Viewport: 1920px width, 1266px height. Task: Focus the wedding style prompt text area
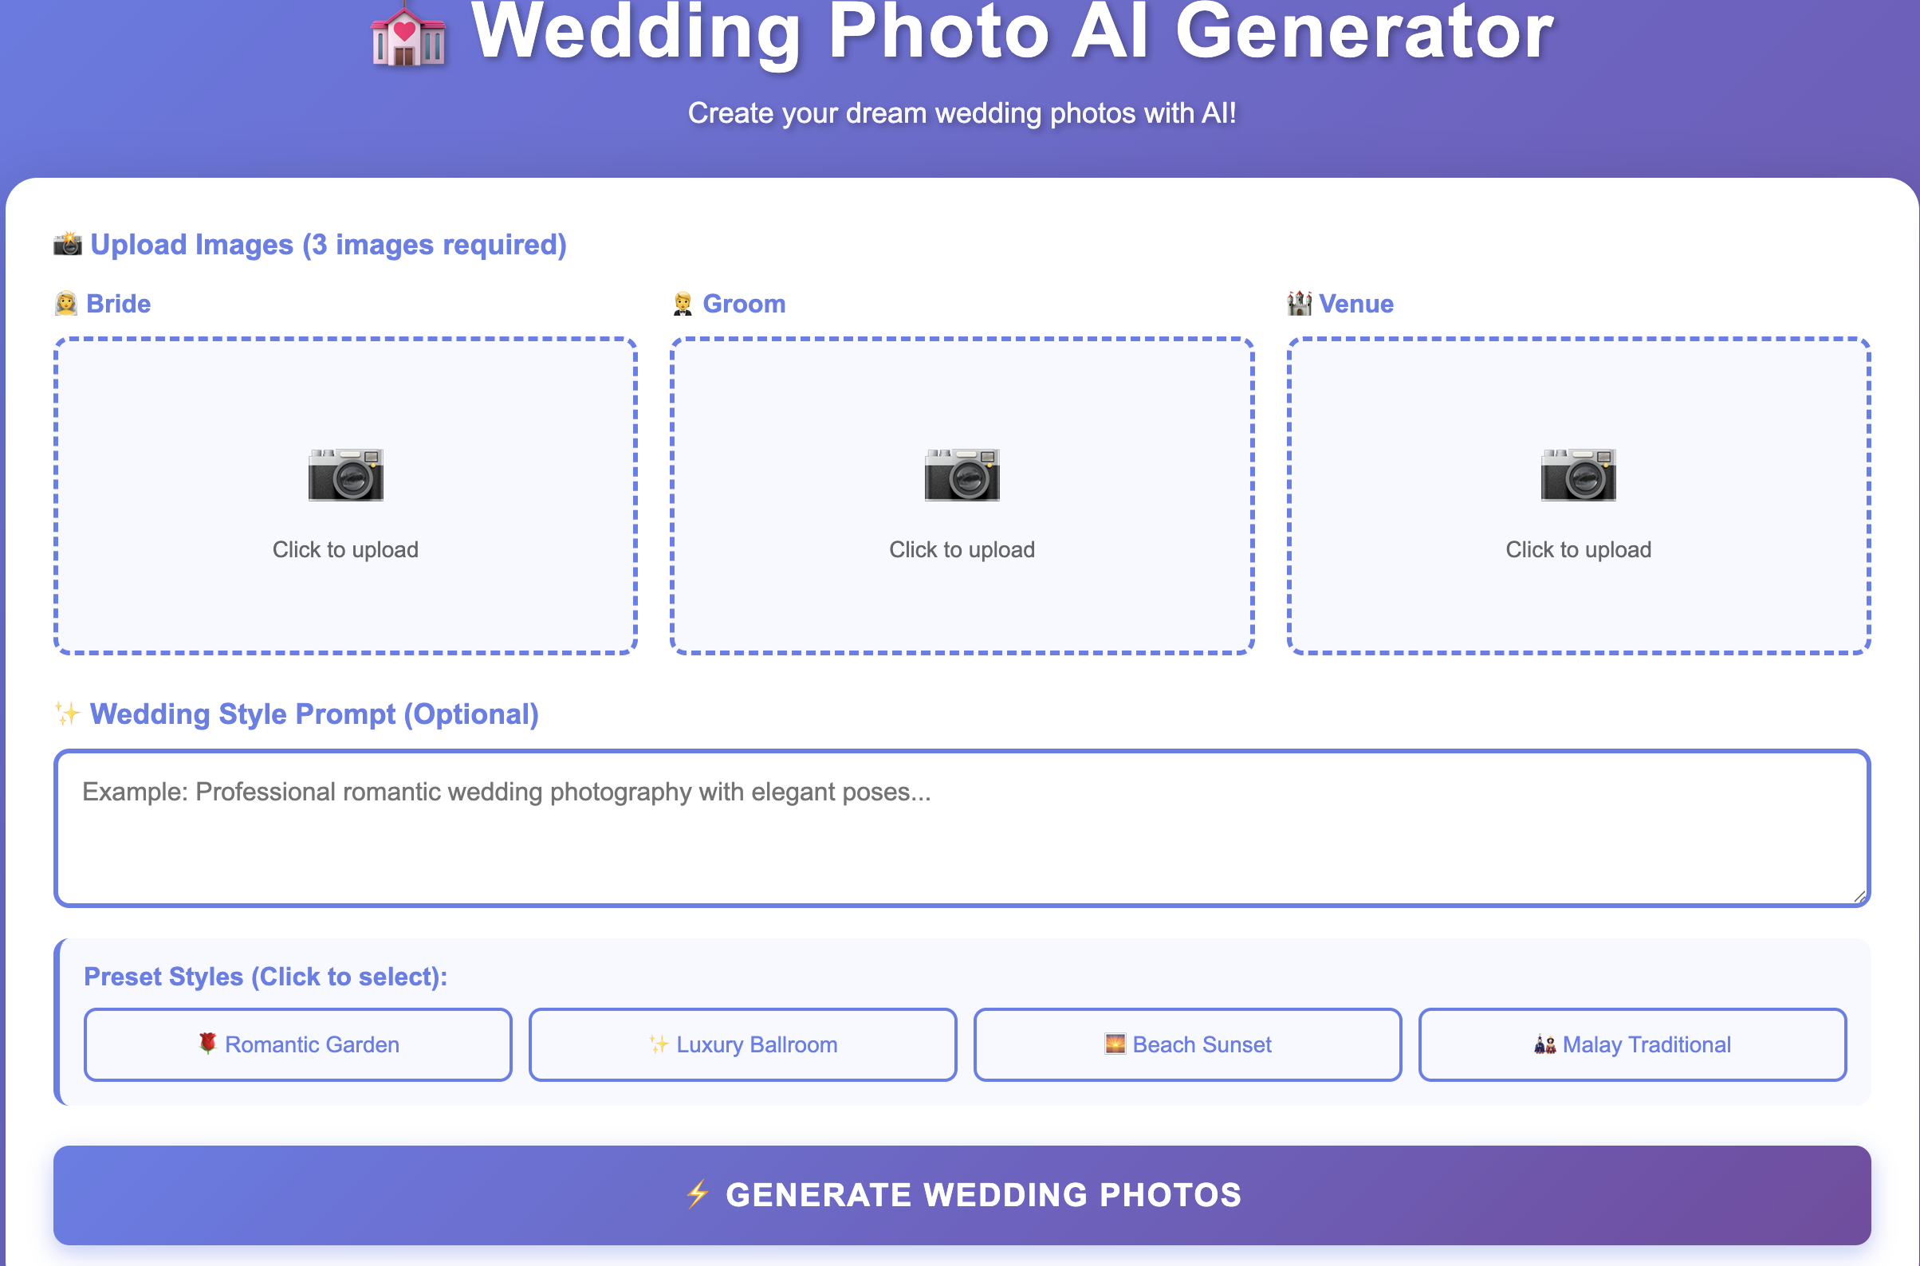click(961, 828)
